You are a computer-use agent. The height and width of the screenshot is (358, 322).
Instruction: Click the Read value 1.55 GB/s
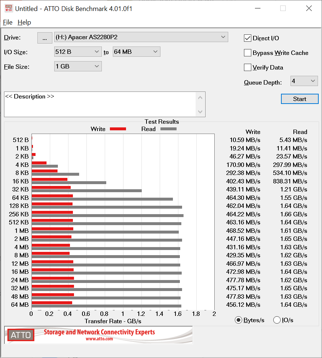[x=294, y=198]
